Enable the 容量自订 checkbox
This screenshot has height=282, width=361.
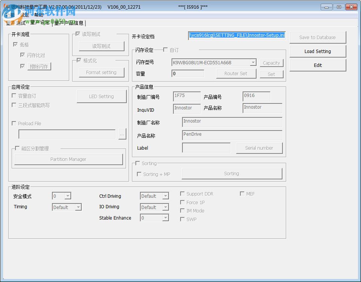coord(14,95)
